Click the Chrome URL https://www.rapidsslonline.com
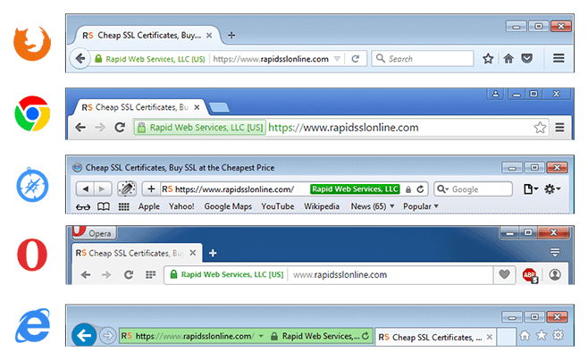 click(343, 128)
